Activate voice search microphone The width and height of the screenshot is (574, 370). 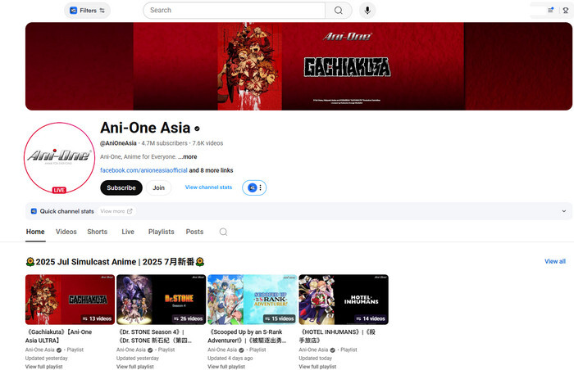pos(367,11)
